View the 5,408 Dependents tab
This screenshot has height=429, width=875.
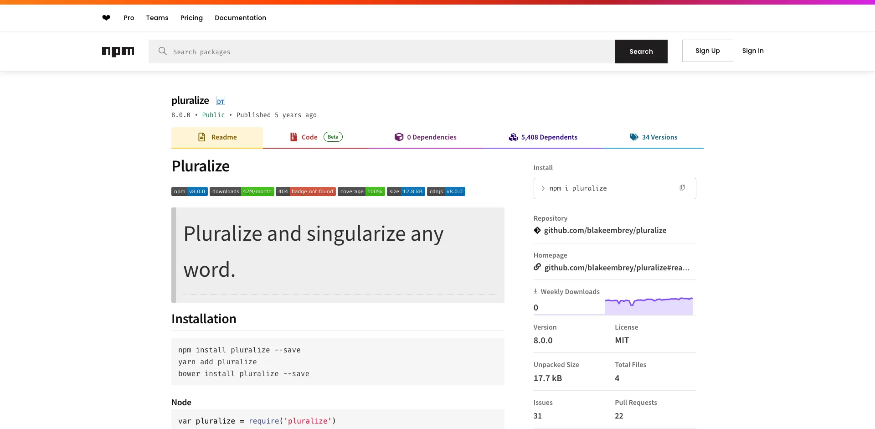point(543,137)
